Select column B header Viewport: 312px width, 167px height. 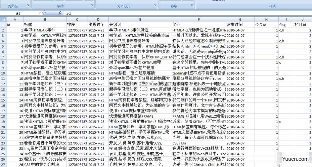tap(45, 19)
